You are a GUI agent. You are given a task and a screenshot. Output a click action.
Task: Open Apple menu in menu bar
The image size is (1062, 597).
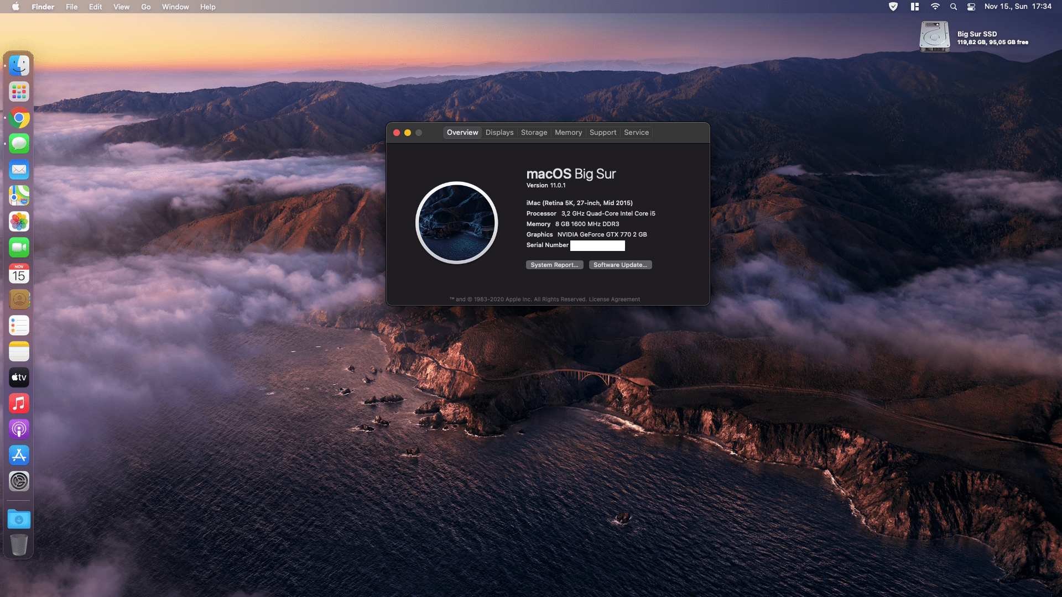(x=15, y=7)
